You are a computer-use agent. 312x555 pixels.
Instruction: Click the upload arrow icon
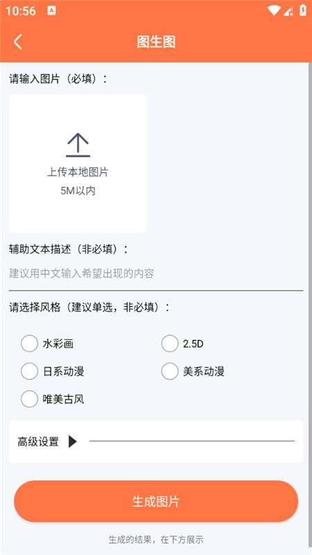[x=78, y=145]
